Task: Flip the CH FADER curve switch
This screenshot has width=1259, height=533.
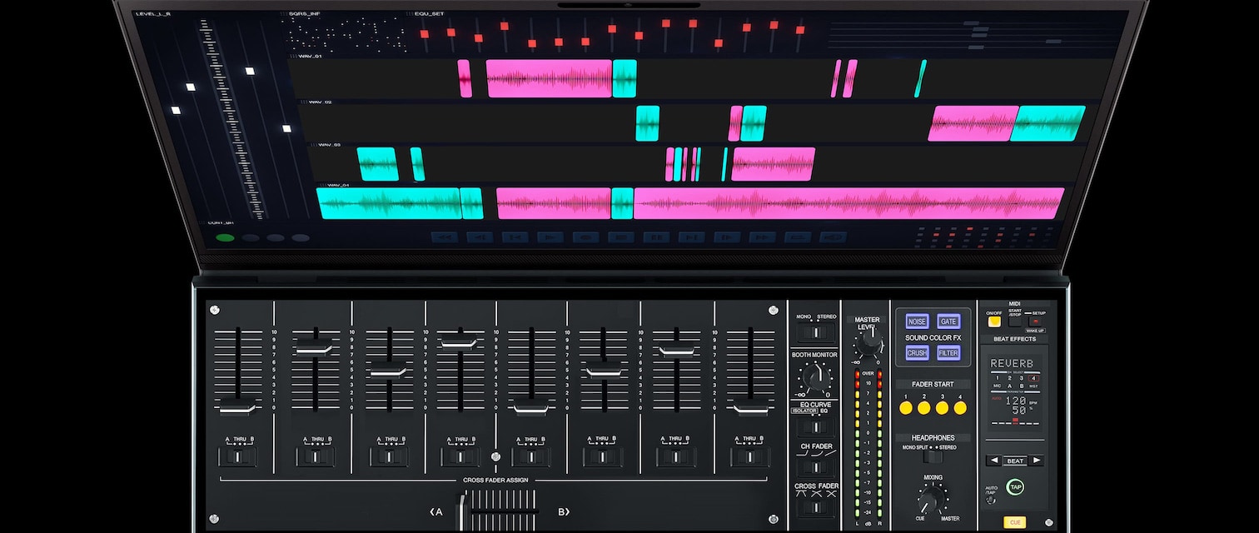Action: click(x=816, y=467)
